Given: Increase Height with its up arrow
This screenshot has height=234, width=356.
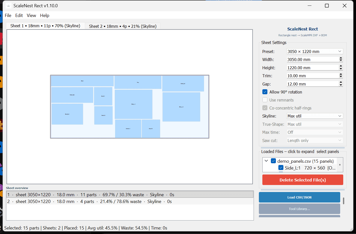Looking at the screenshot, I should [341, 66].
